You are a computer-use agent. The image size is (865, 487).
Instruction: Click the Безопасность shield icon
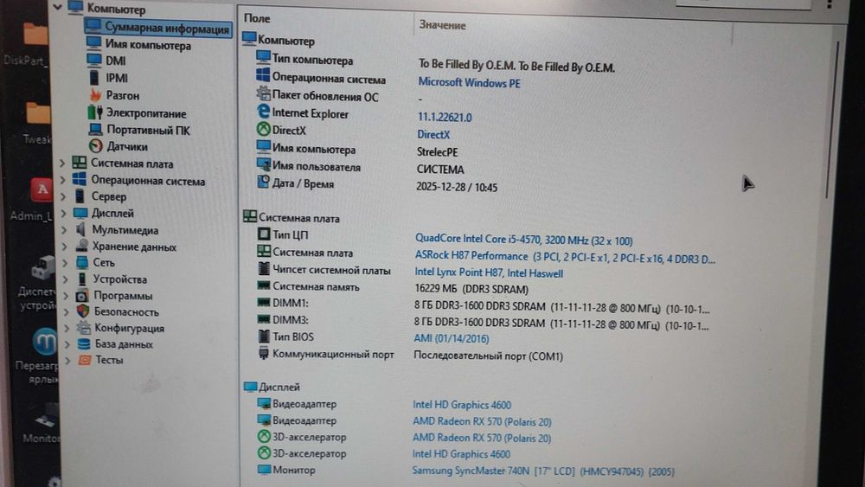point(83,311)
